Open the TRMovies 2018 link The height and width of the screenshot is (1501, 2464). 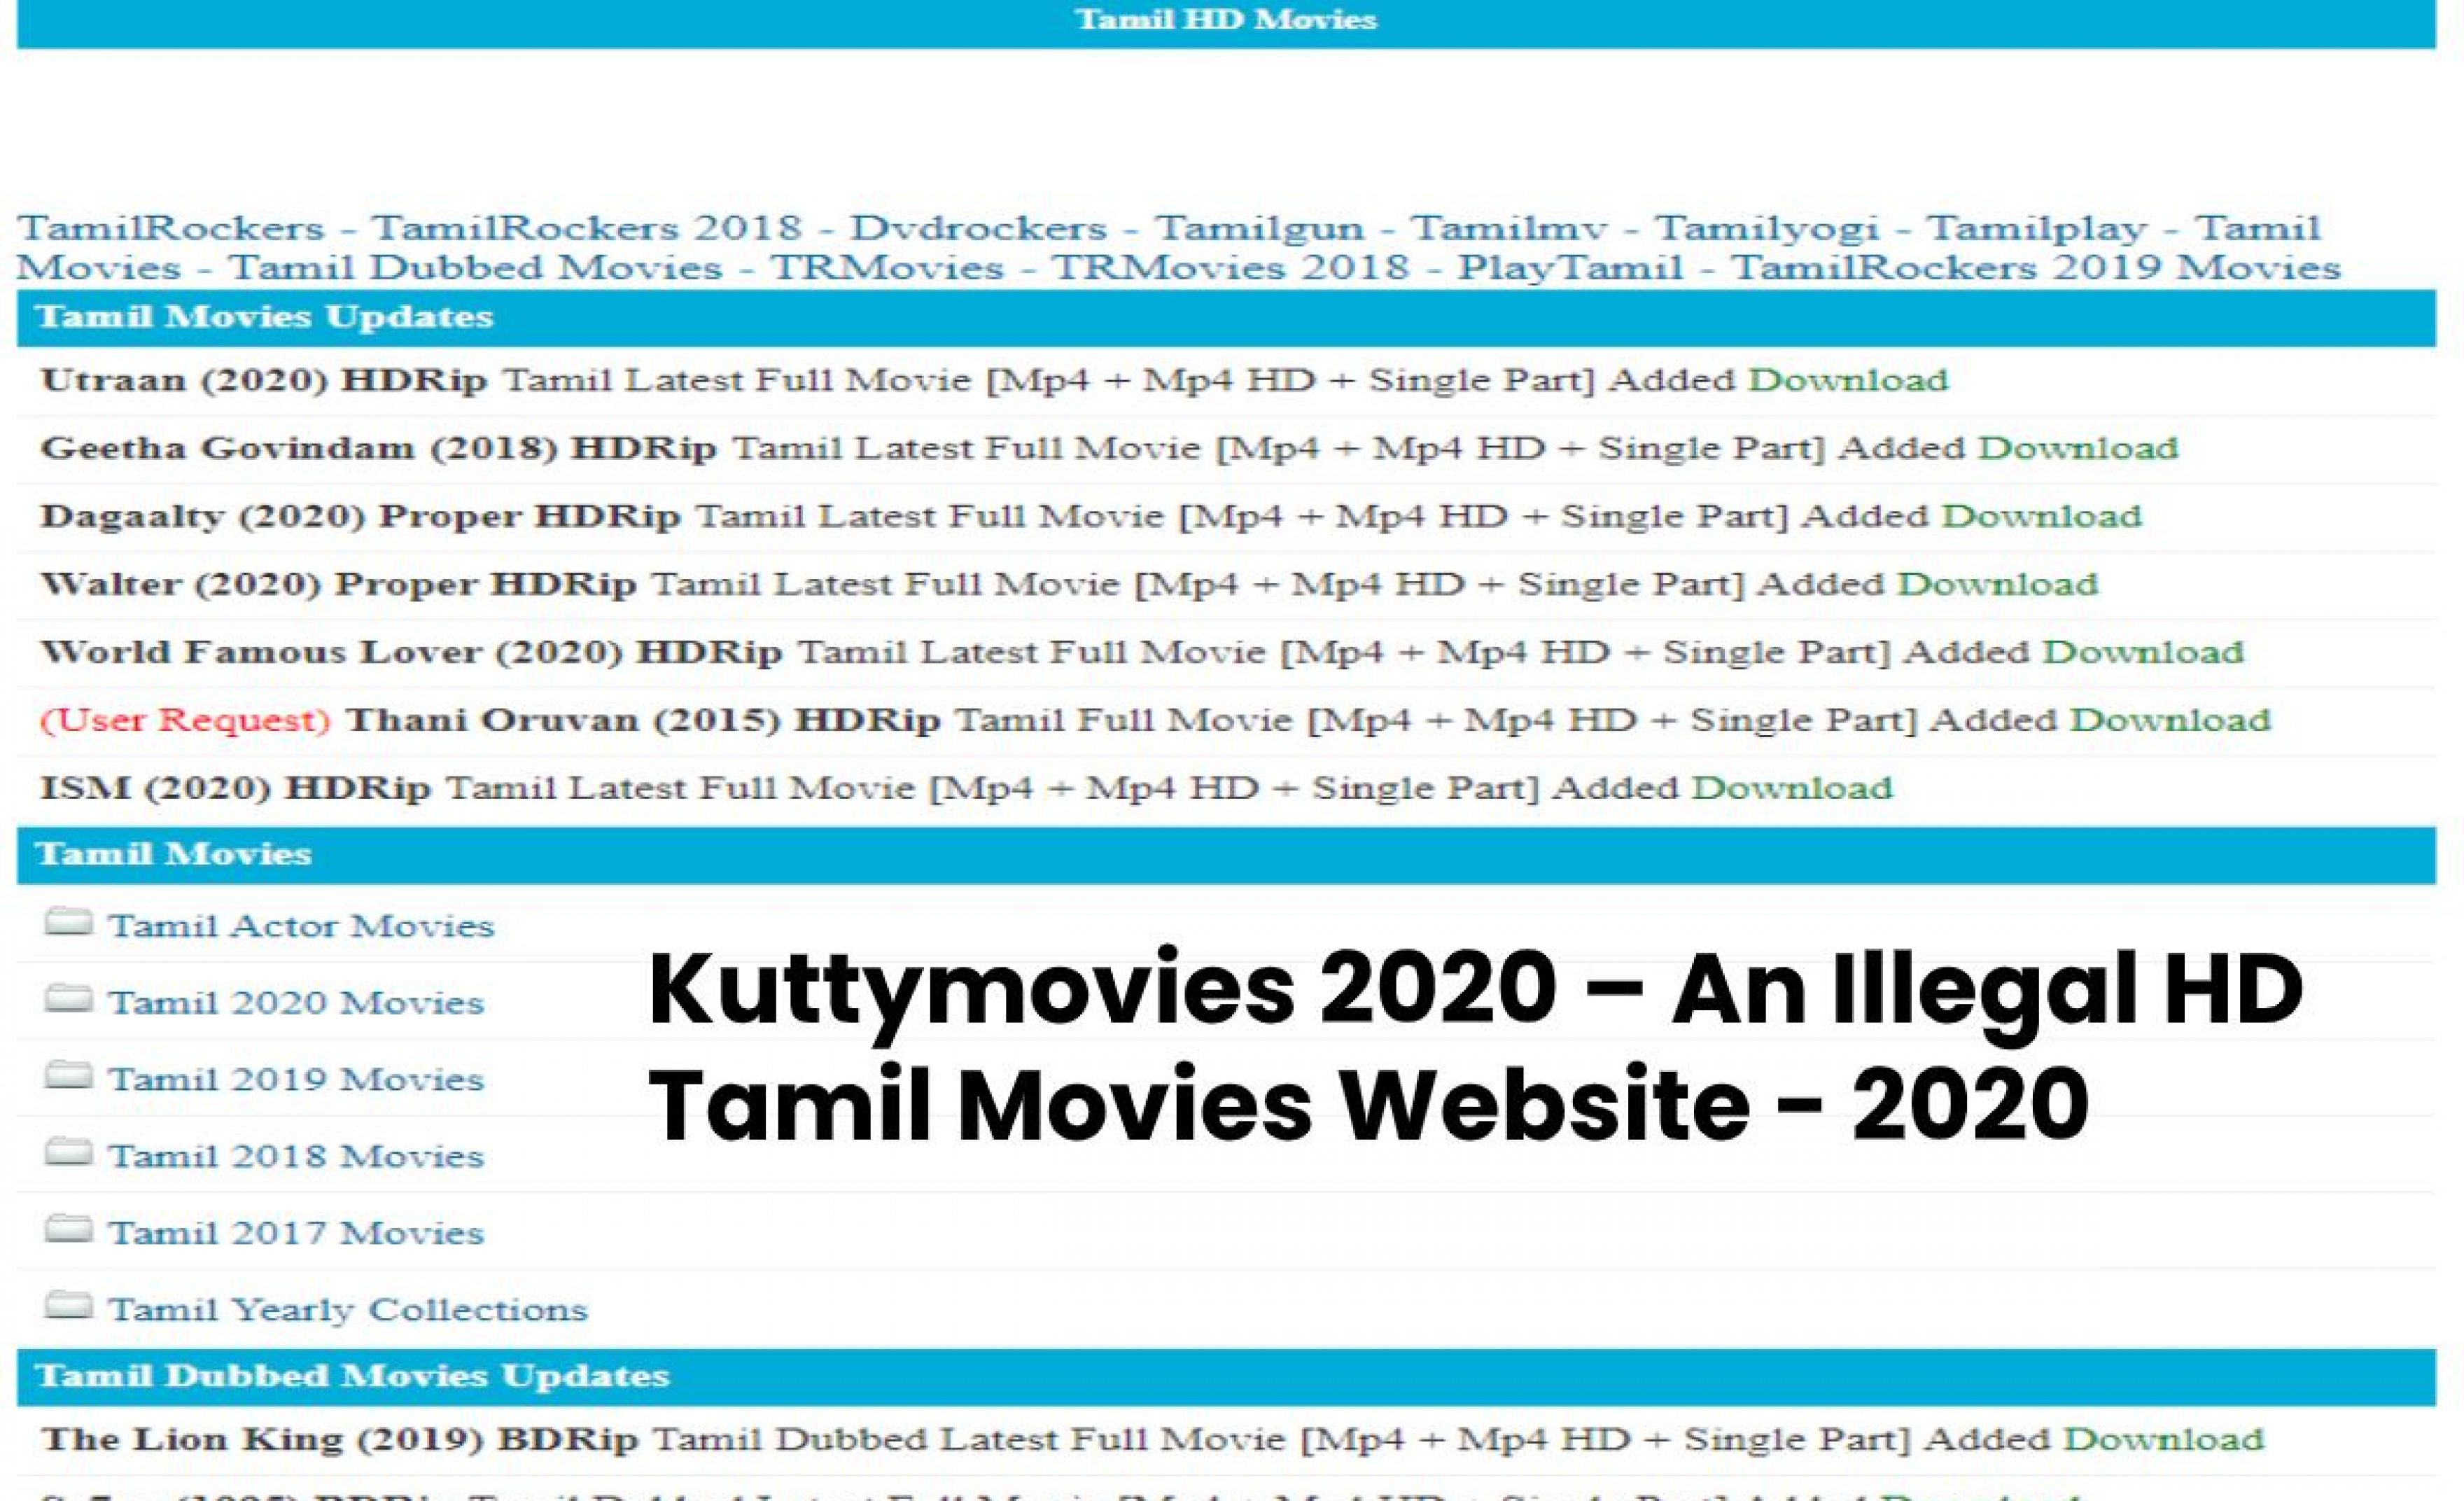(x=1230, y=268)
